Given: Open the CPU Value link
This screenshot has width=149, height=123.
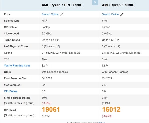Looking at the screenshot, I should click(x=11, y=91).
